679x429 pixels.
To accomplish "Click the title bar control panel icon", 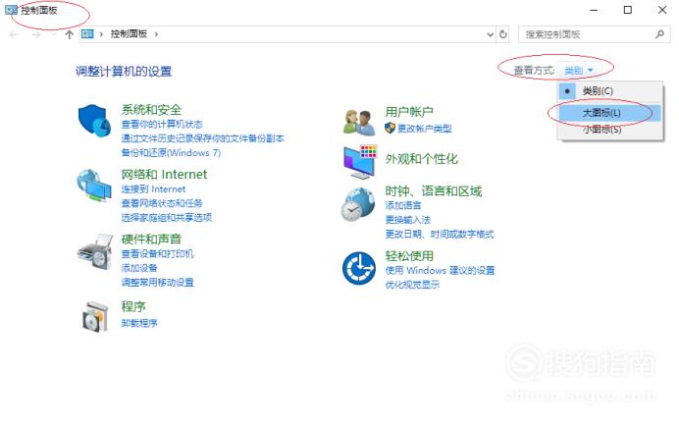I will point(11,10).
